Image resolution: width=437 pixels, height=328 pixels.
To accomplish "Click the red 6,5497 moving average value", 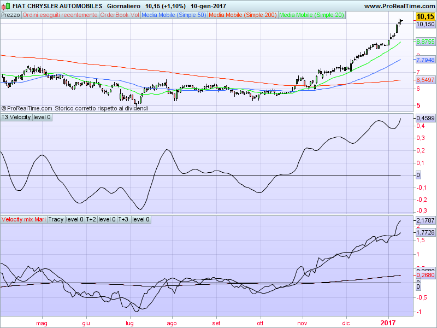I will coord(426,80).
